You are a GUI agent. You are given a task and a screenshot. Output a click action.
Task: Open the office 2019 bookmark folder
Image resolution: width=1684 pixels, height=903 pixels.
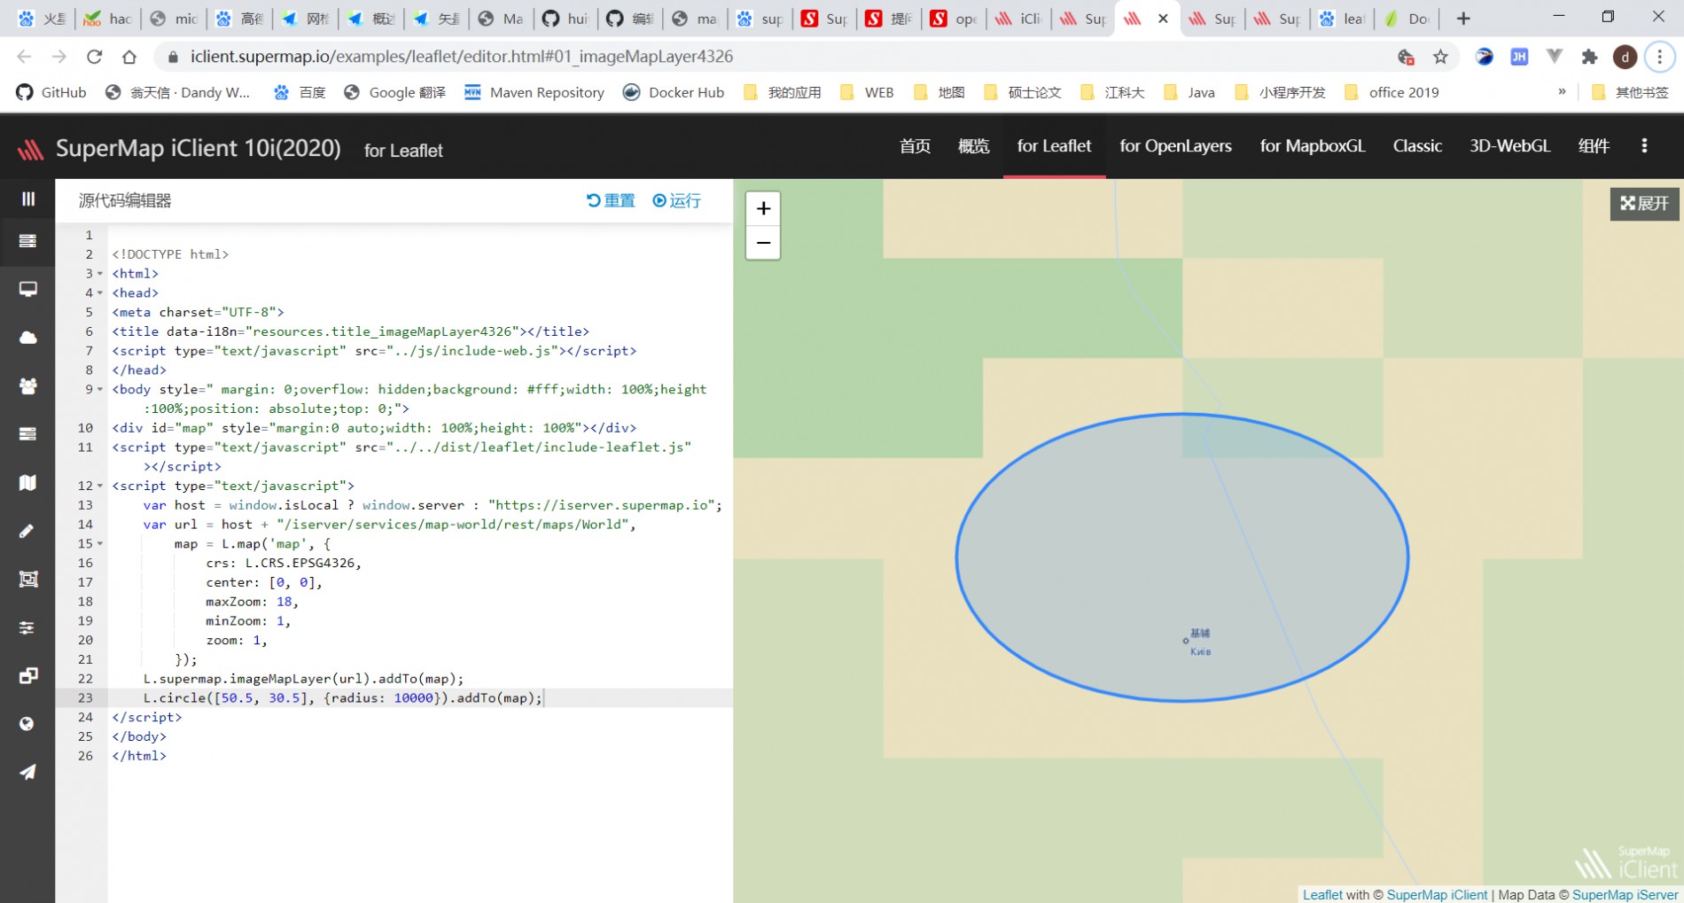(x=1392, y=92)
